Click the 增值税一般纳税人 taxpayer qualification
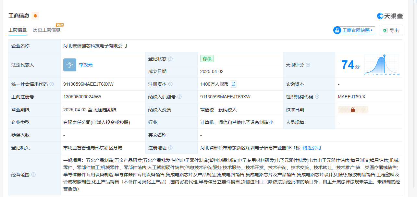 coord(218,110)
